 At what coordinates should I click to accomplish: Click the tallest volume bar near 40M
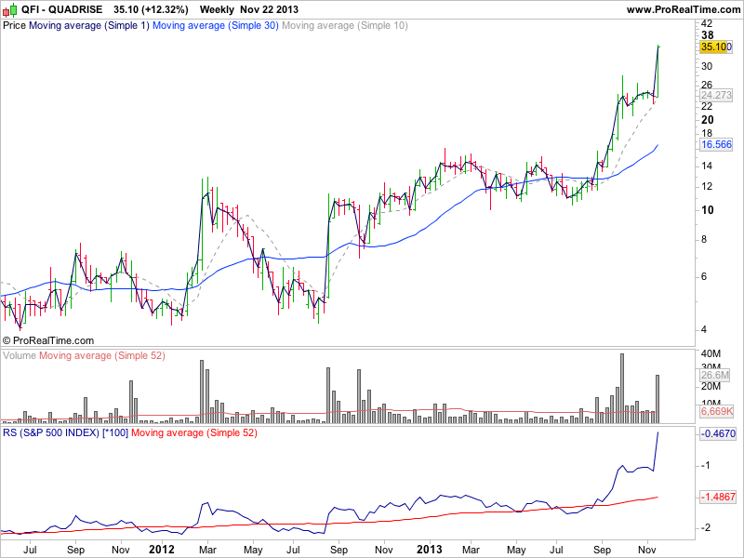(x=622, y=388)
